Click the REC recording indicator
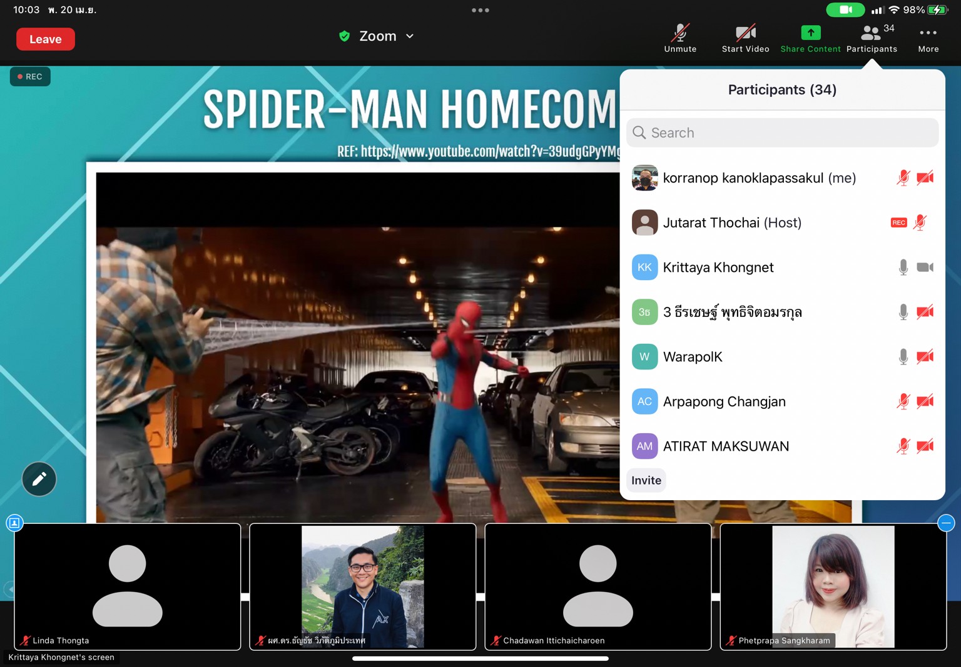961x667 pixels. tap(30, 77)
